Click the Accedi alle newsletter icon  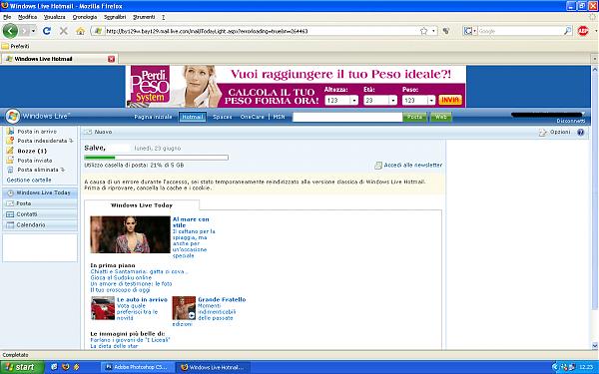(x=378, y=166)
